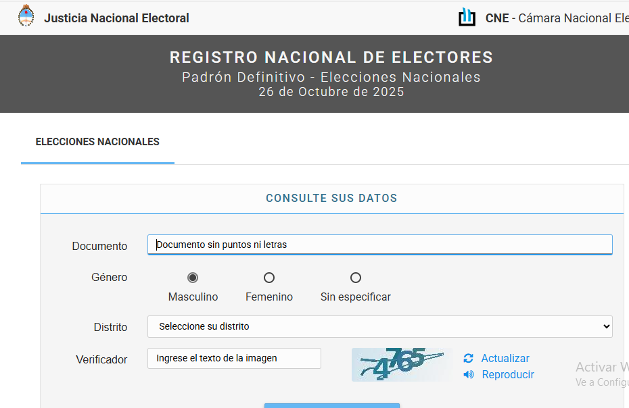Open the 'Seleccione su distrito' dropdown
Viewport: 629px width, 408px height.
(x=379, y=326)
